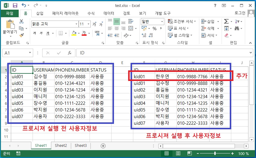Viewport: 256px width, 158px height.
Task: Apply accounting number format
Action: click(x=144, y=28)
